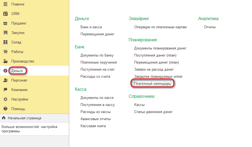The width and height of the screenshot is (252, 147).
Task: Click the grid icon for Склад
Action: 5,42
